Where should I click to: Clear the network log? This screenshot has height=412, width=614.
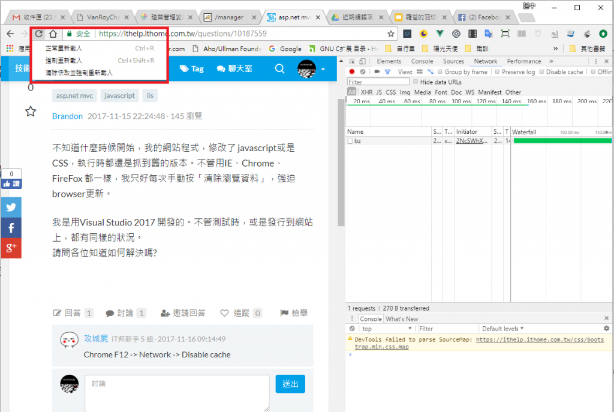click(363, 72)
